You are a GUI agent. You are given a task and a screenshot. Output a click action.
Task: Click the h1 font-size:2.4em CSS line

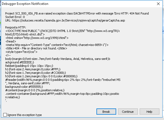[x=33, y=69]
